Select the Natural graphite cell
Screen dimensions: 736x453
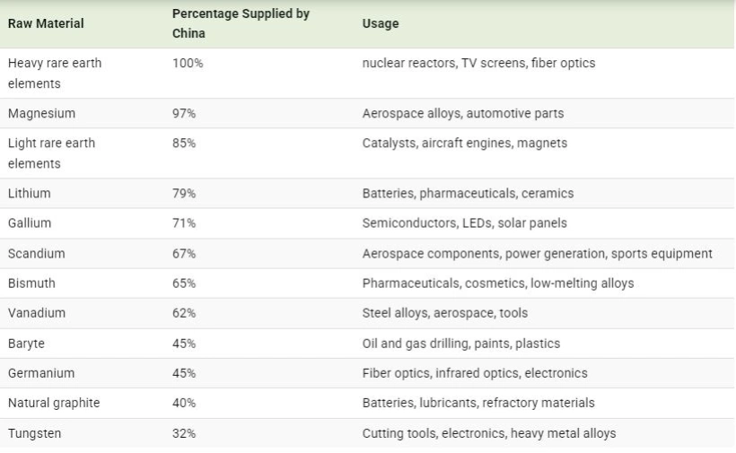click(x=54, y=403)
